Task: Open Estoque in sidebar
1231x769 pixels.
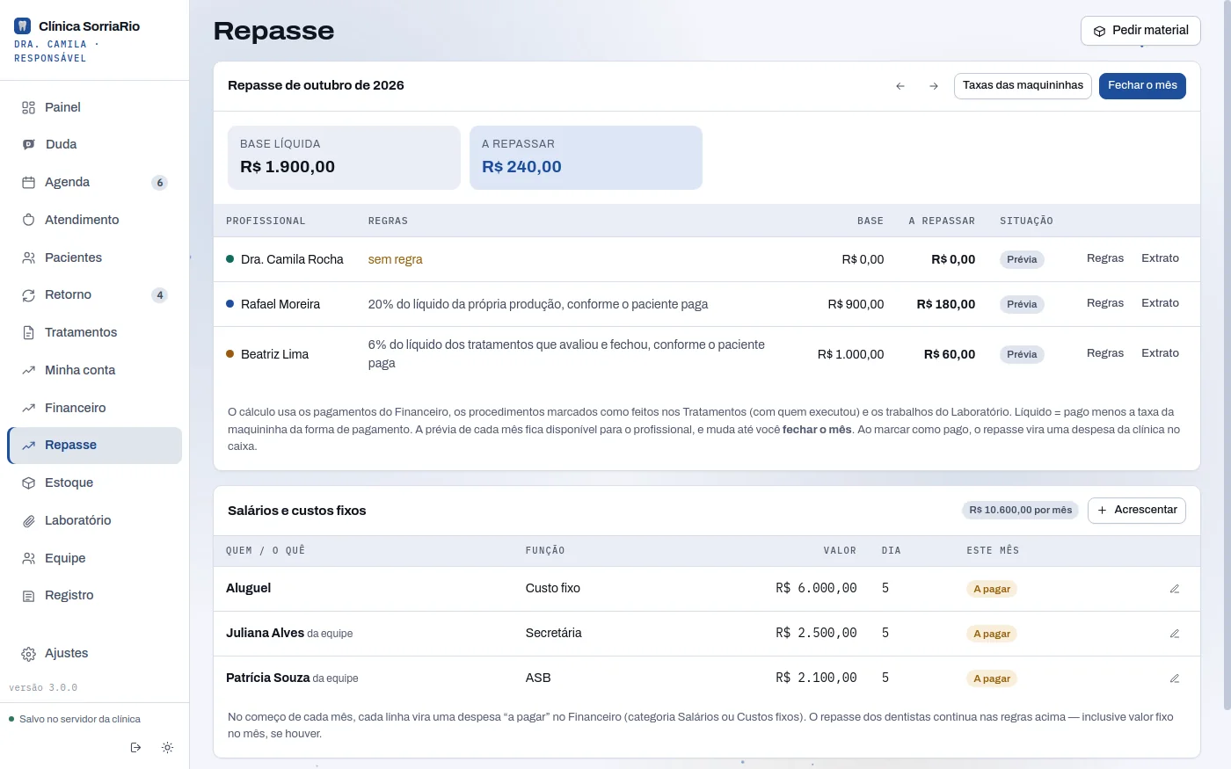Action: (95, 482)
